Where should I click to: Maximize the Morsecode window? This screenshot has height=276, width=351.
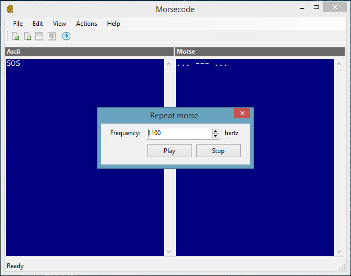[x=316, y=7]
